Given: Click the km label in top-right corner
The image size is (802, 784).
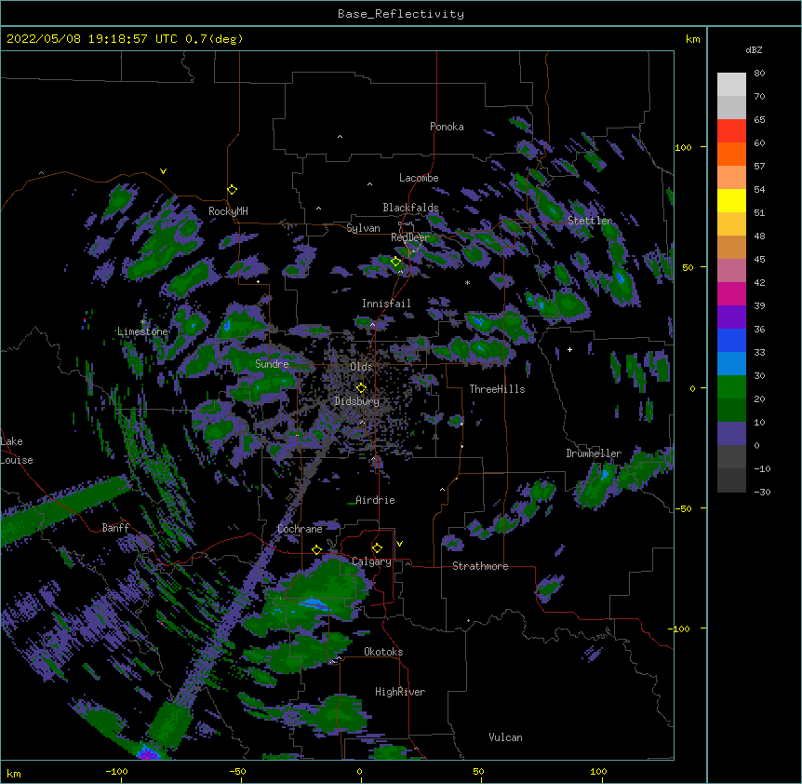Looking at the screenshot, I should (x=693, y=39).
